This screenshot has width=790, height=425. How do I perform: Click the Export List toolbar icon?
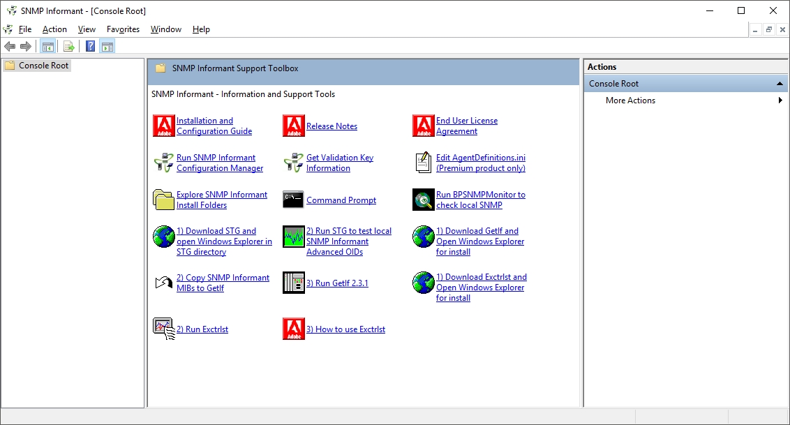pyautogui.click(x=69, y=46)
